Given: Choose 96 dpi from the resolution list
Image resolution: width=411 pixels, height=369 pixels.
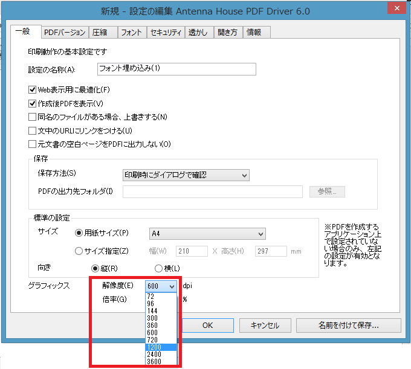Looking at the screenshot, I should tap(161, 304).
